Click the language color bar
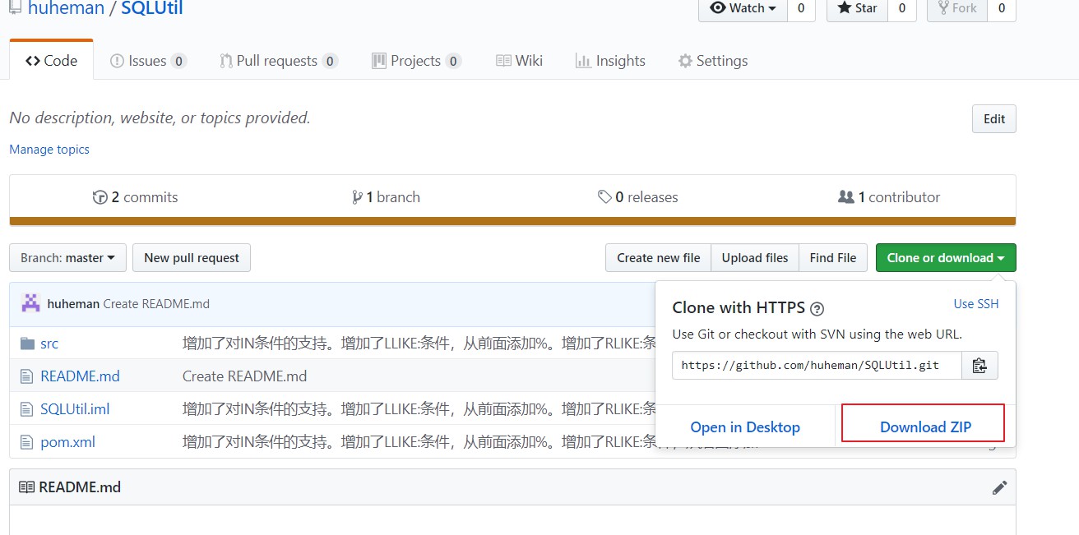The height and width of the screenshot is (535, 1079). point(512,221)
